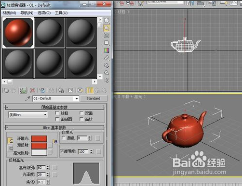Enable the 线框 wireframe checkbox
Viewport: 242px width, 186px height.
(57, 113)
